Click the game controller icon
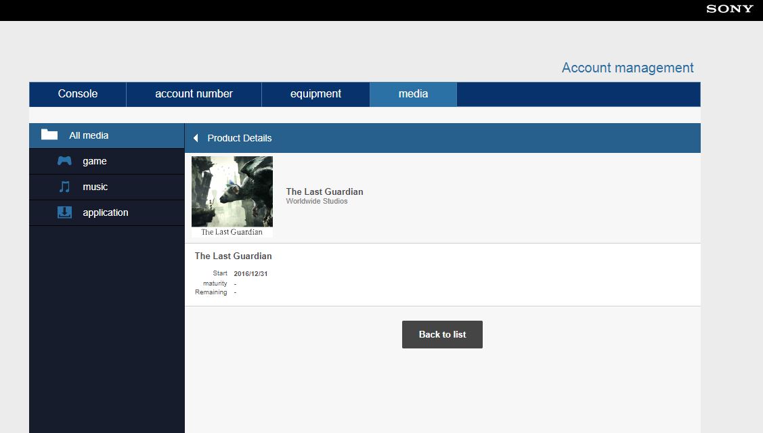763x433 pixels. click(64, 161)
